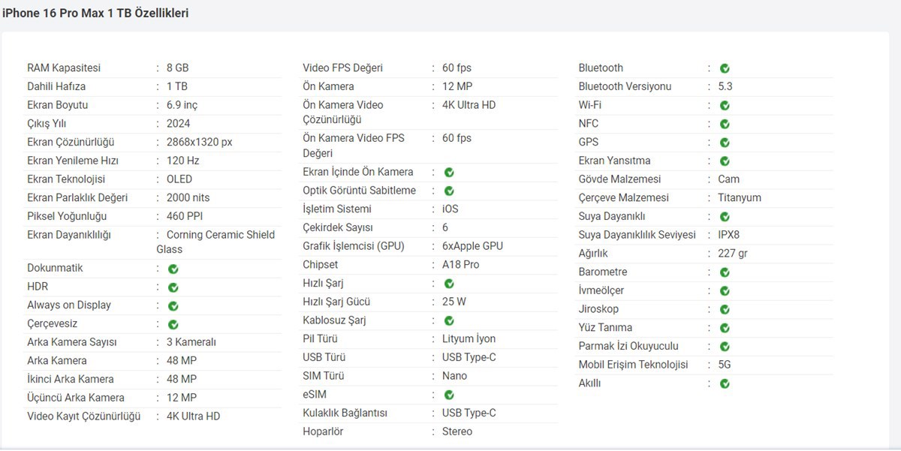Select the Video Kayıt Çözünürlüğü label
Image resolution: width=901 pixels, height=451 pixels.
pyautogui.click(x=84, y=416)
